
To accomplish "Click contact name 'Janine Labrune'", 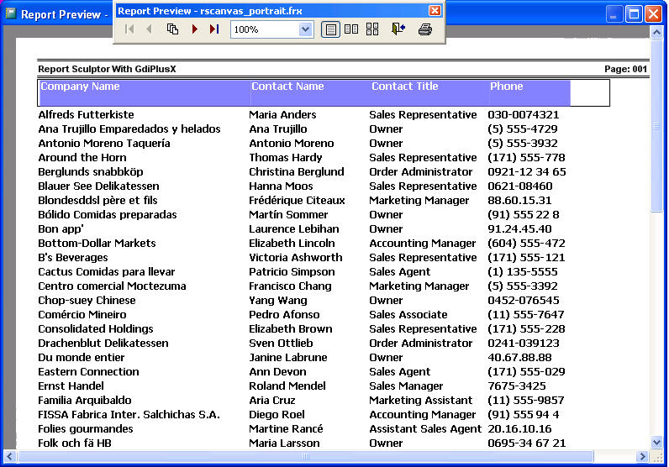I will pos(288,358).
